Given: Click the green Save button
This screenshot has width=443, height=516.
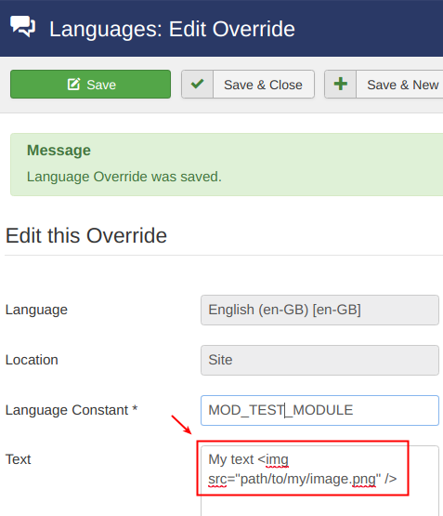Looking at the screenshot, I should click(90, 85).
